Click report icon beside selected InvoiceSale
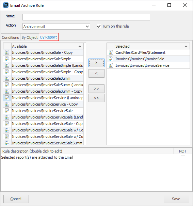This screenshot has width=193, height=206. pos(111,59)
